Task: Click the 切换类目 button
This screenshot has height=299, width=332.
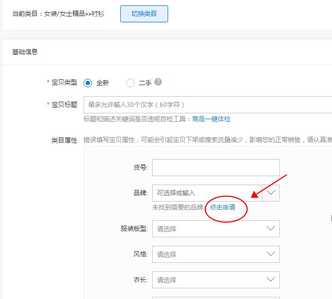Action: coord(144,14)
